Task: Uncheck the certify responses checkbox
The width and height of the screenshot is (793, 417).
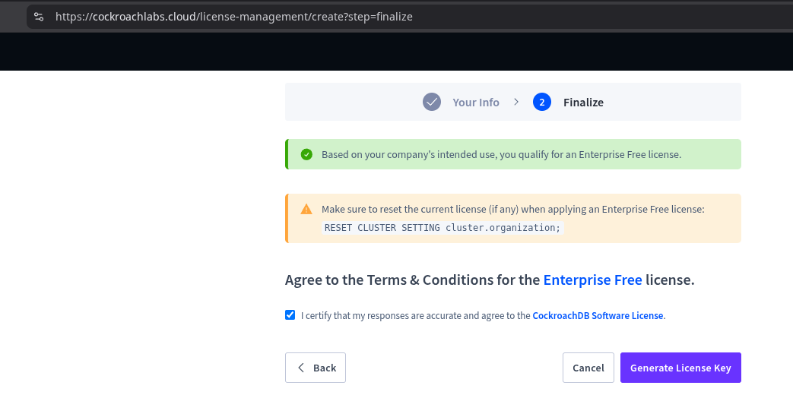Action: pyautogui.click(x=290, y=315)
